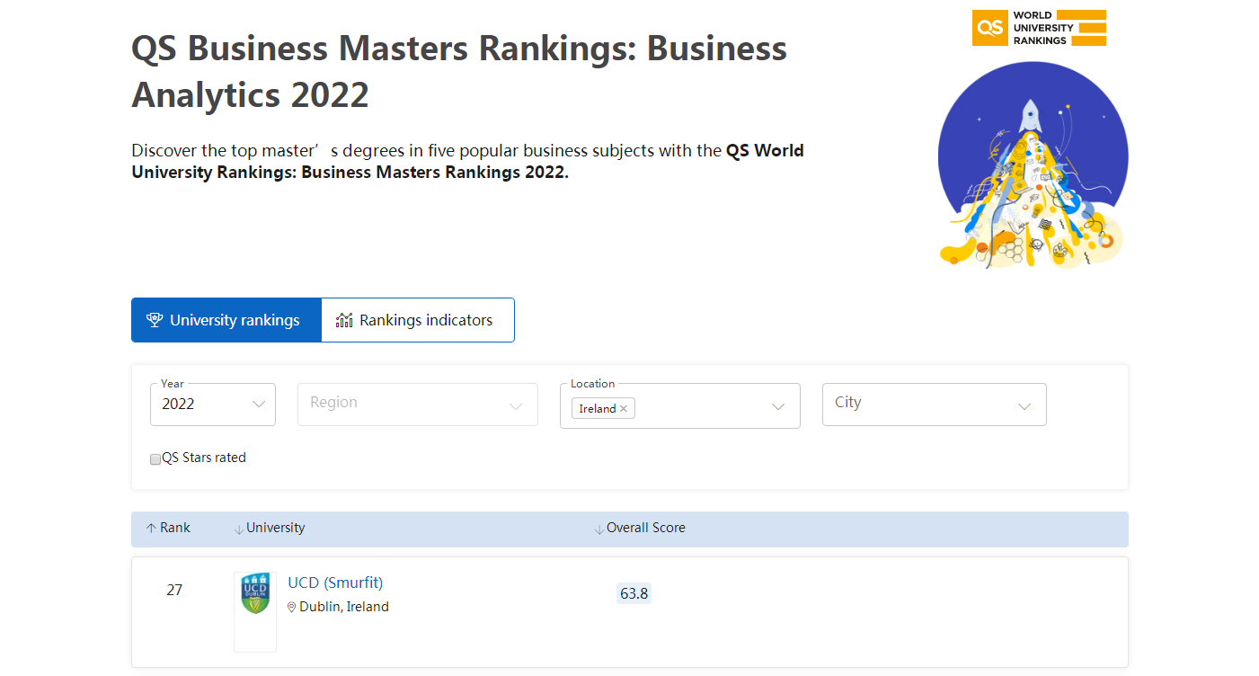Expand the Location dropdown chevron
The width and height of the screenshot is (1259, 676).
pyautogui.click(x=778, y=407)
